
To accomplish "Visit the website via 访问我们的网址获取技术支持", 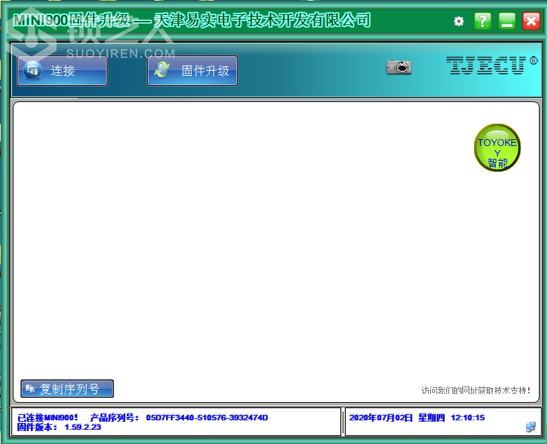I will [x=475, y=390].
